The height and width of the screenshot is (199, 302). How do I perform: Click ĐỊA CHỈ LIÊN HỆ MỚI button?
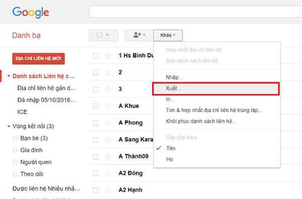coord(39,59)
